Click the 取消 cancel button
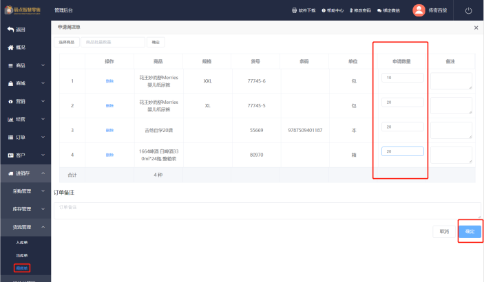 pos(444,231)
